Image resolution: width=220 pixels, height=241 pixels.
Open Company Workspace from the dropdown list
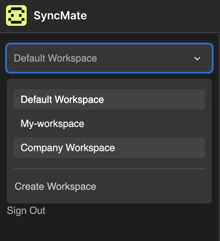109,148
